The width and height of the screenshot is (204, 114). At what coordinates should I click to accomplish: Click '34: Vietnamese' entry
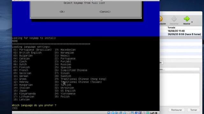[x=65, y=94]
